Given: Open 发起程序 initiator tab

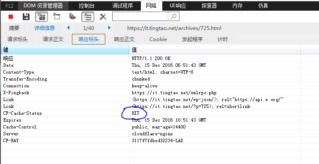Looking at the screenshot, I should 192,39.
